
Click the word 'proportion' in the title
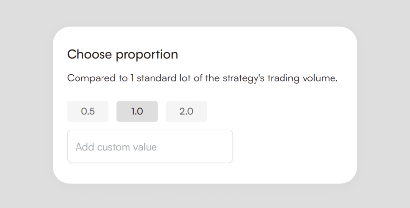click(146, 54)
